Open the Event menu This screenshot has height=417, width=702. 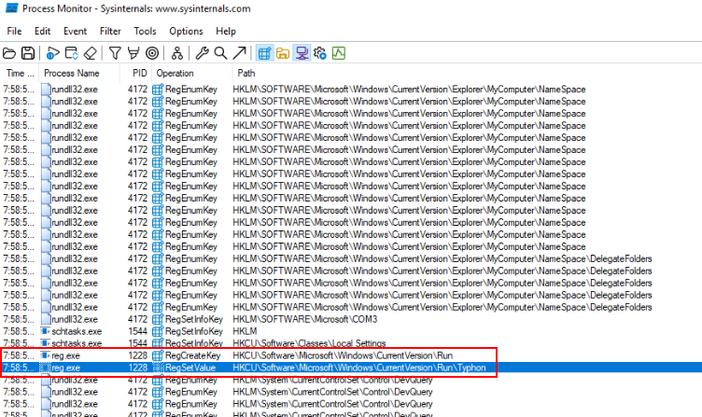75,31
